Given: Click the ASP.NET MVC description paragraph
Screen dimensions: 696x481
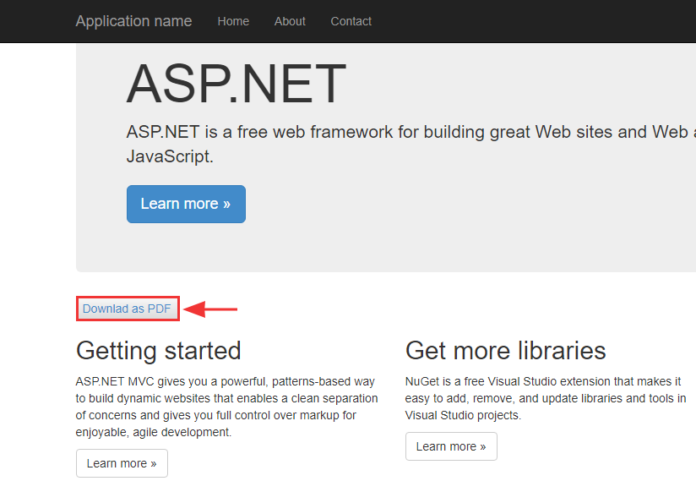Looking at the screenshot, I should click(226, 398).
